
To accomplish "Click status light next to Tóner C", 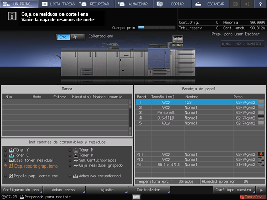I will [x=6, y=155].
